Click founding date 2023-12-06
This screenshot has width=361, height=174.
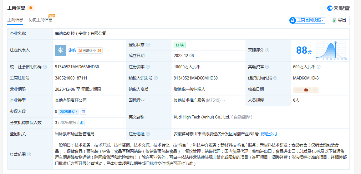point(184,56)
